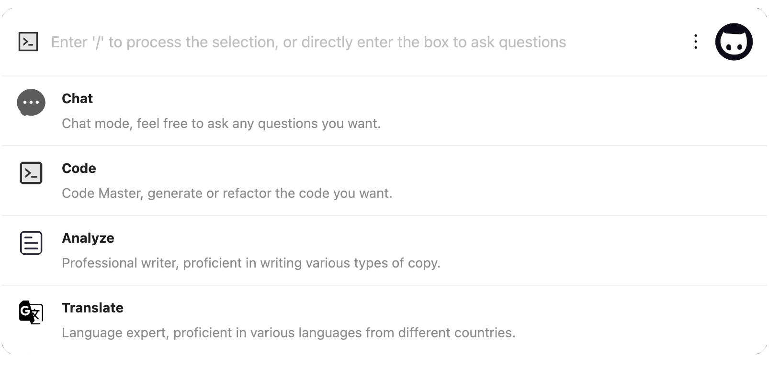The height and width of the screenshot is (365, 769).
Task: Select the Code title label
Action: 79,168
